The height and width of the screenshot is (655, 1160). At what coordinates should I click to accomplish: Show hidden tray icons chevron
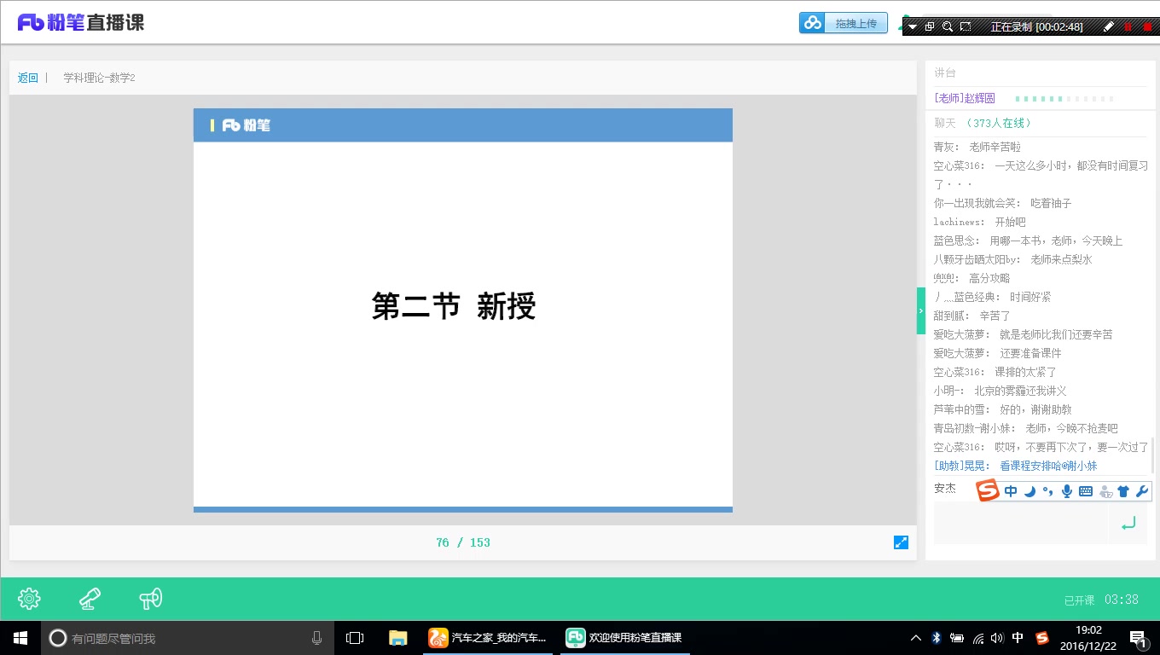(916, 638)
